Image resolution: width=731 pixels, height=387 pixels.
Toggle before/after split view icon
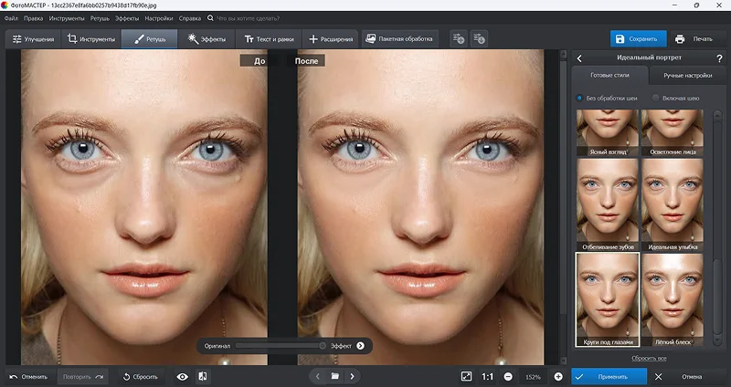click(203, 377)
